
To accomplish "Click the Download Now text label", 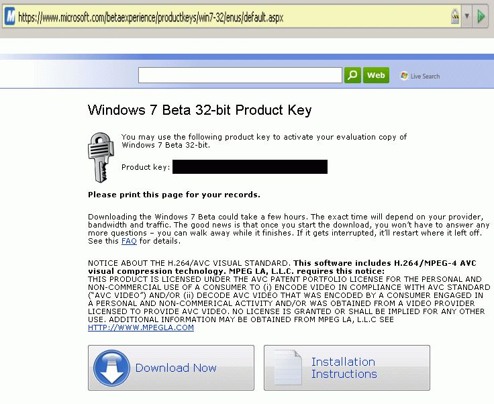I will pyautogui.click(x=176, y=368).
